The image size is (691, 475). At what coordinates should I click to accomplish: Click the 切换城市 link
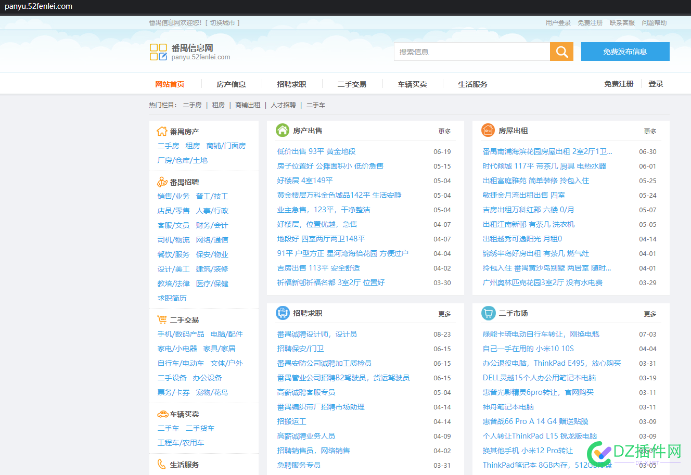[223, 23]
